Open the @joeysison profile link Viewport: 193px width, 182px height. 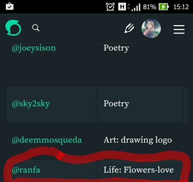34,48
